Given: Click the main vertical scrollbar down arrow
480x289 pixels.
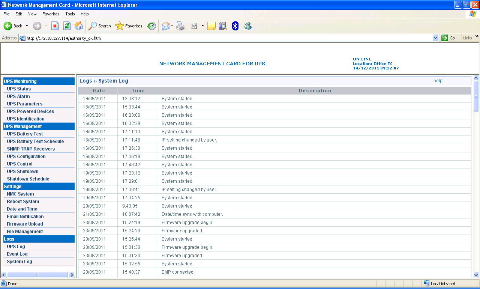Looking at the screenshot, I should (476, 275).
